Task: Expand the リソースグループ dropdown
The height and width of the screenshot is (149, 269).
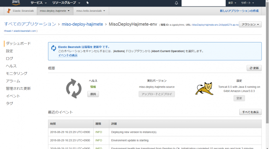Action: coord(66,3)
